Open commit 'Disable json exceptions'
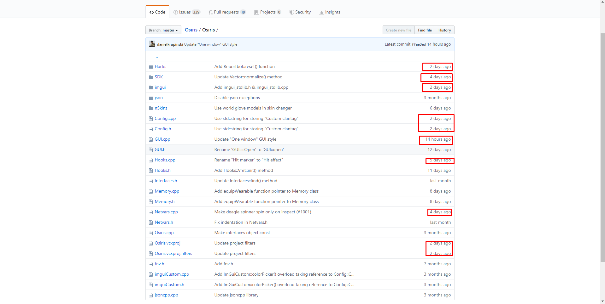This screenshot has width=605, height=304. (x=237, y=98)
